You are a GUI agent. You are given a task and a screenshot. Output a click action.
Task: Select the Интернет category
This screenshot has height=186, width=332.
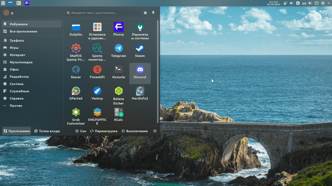point(17,55)
